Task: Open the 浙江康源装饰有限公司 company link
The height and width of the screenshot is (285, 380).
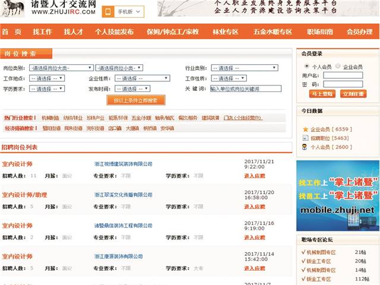Action: click(118, 256)
